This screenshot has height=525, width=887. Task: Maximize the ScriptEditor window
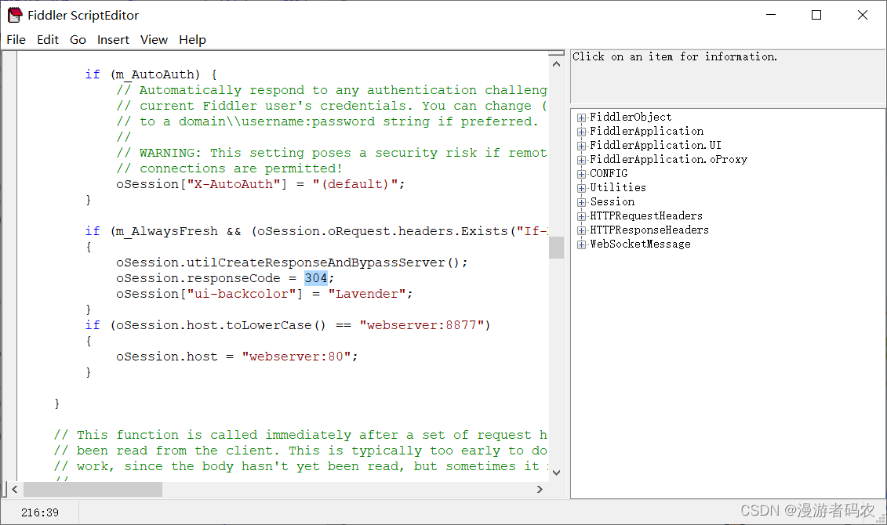pyautogui.click(x=816, y=15)
